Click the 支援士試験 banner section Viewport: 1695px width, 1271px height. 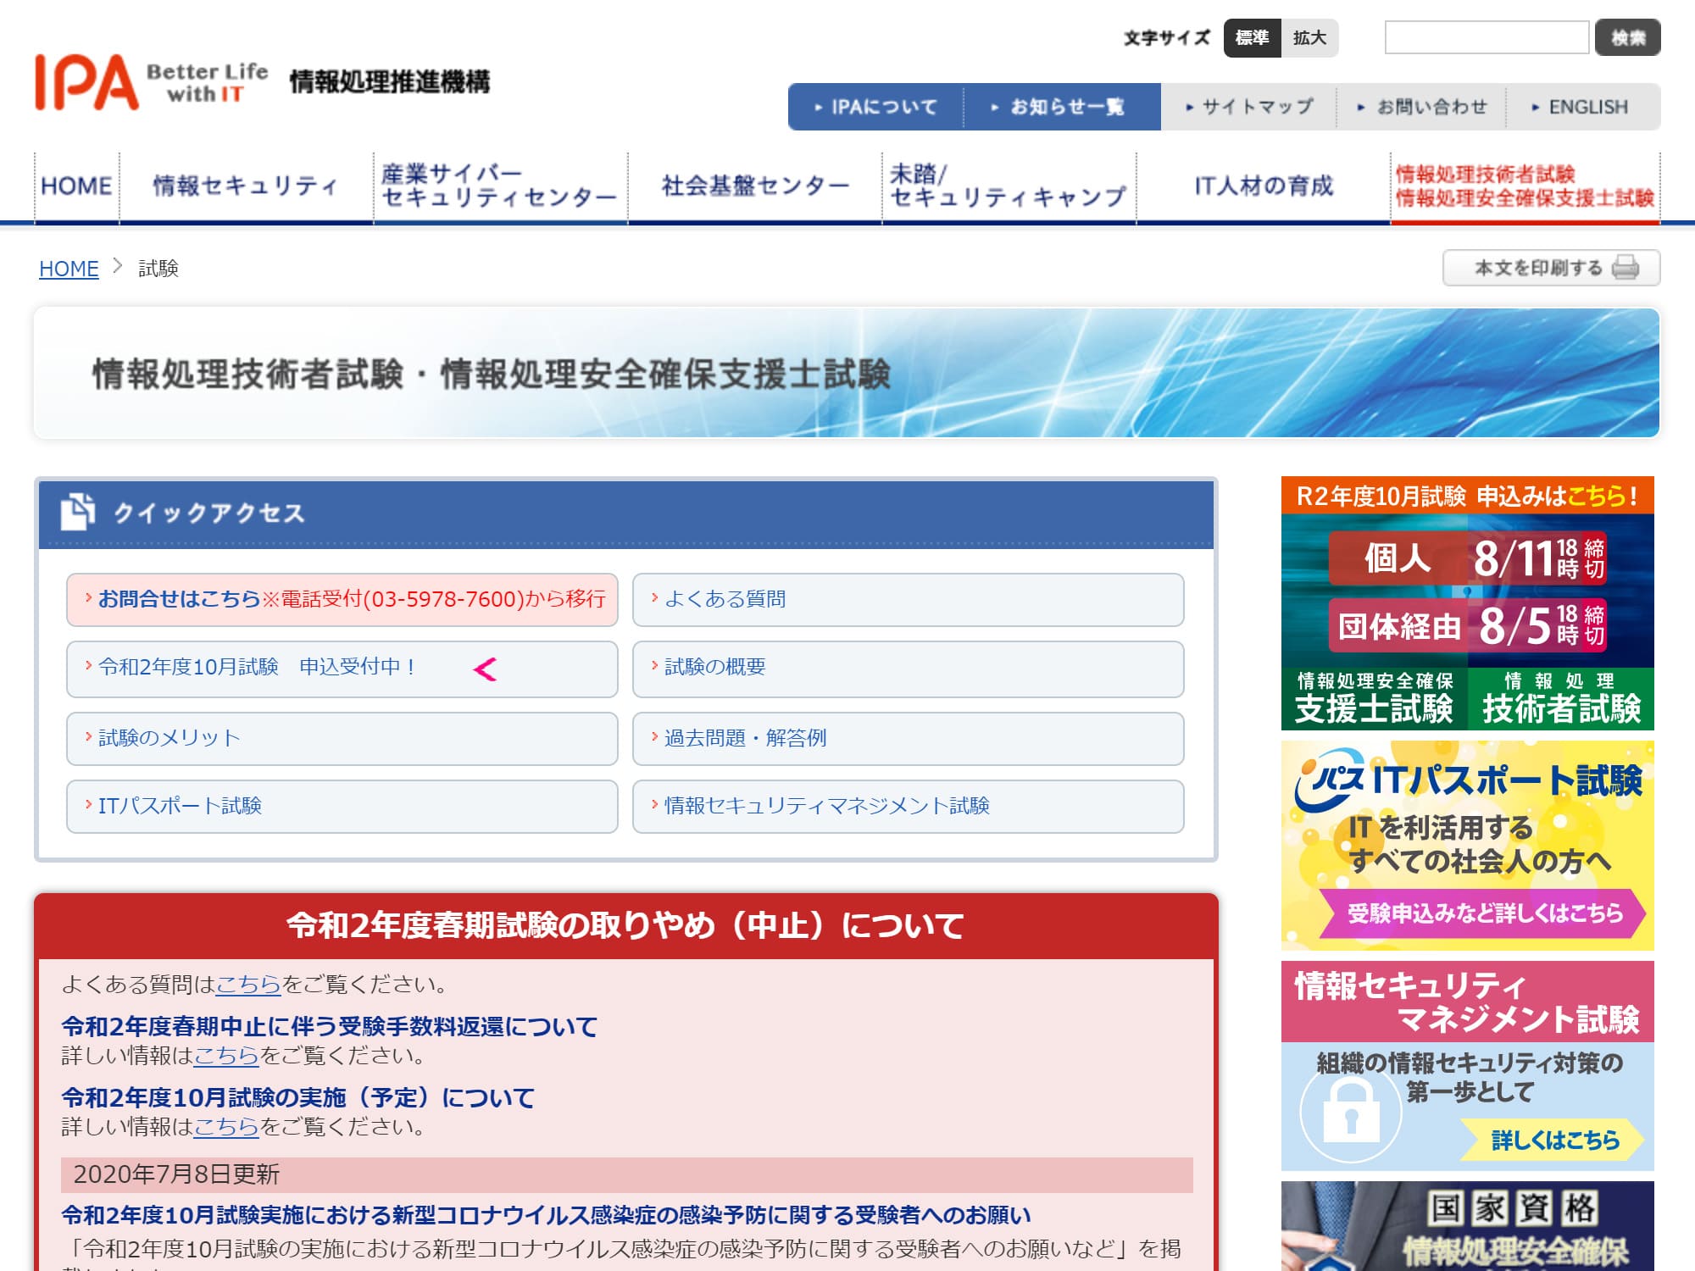[1374, 698]
